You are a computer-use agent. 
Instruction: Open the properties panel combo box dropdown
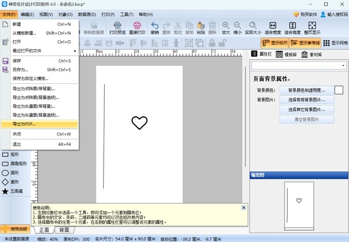[343, 65]
